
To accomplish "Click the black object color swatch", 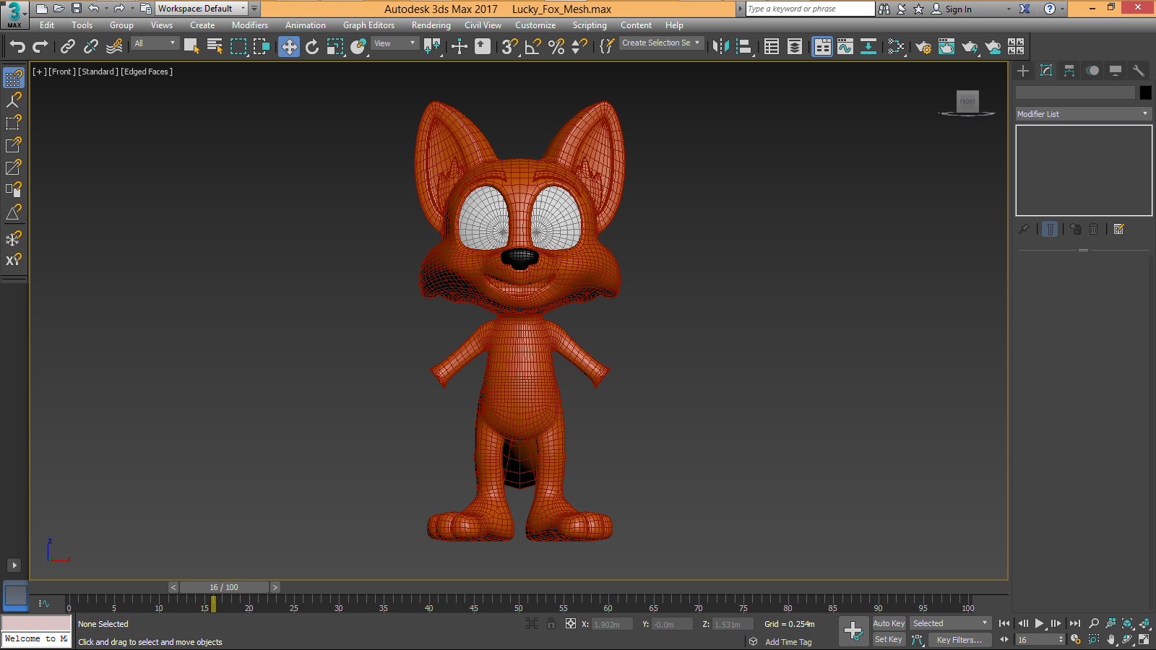I will point(1145,92).
